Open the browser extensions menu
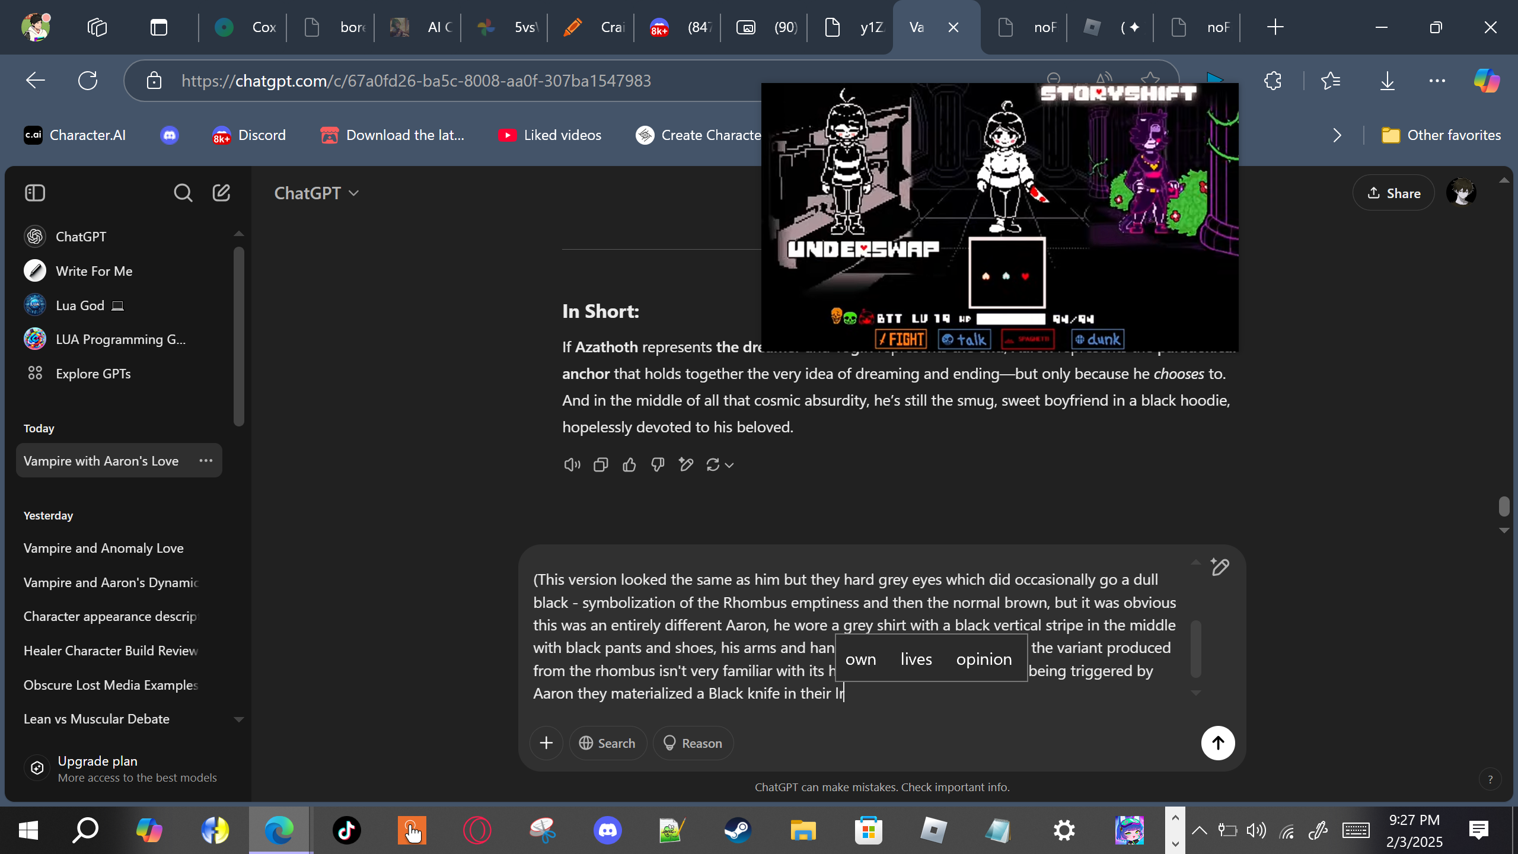1518x854 pixels. [x=1273, y=81]
